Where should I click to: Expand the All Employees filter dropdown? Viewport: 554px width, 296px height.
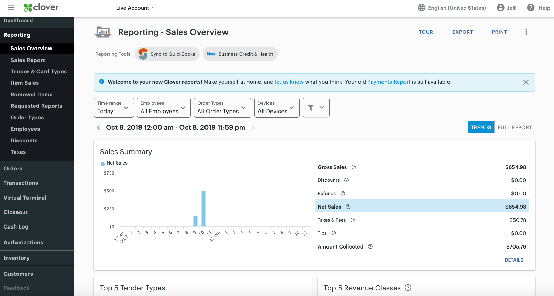(x=164, y=108)
